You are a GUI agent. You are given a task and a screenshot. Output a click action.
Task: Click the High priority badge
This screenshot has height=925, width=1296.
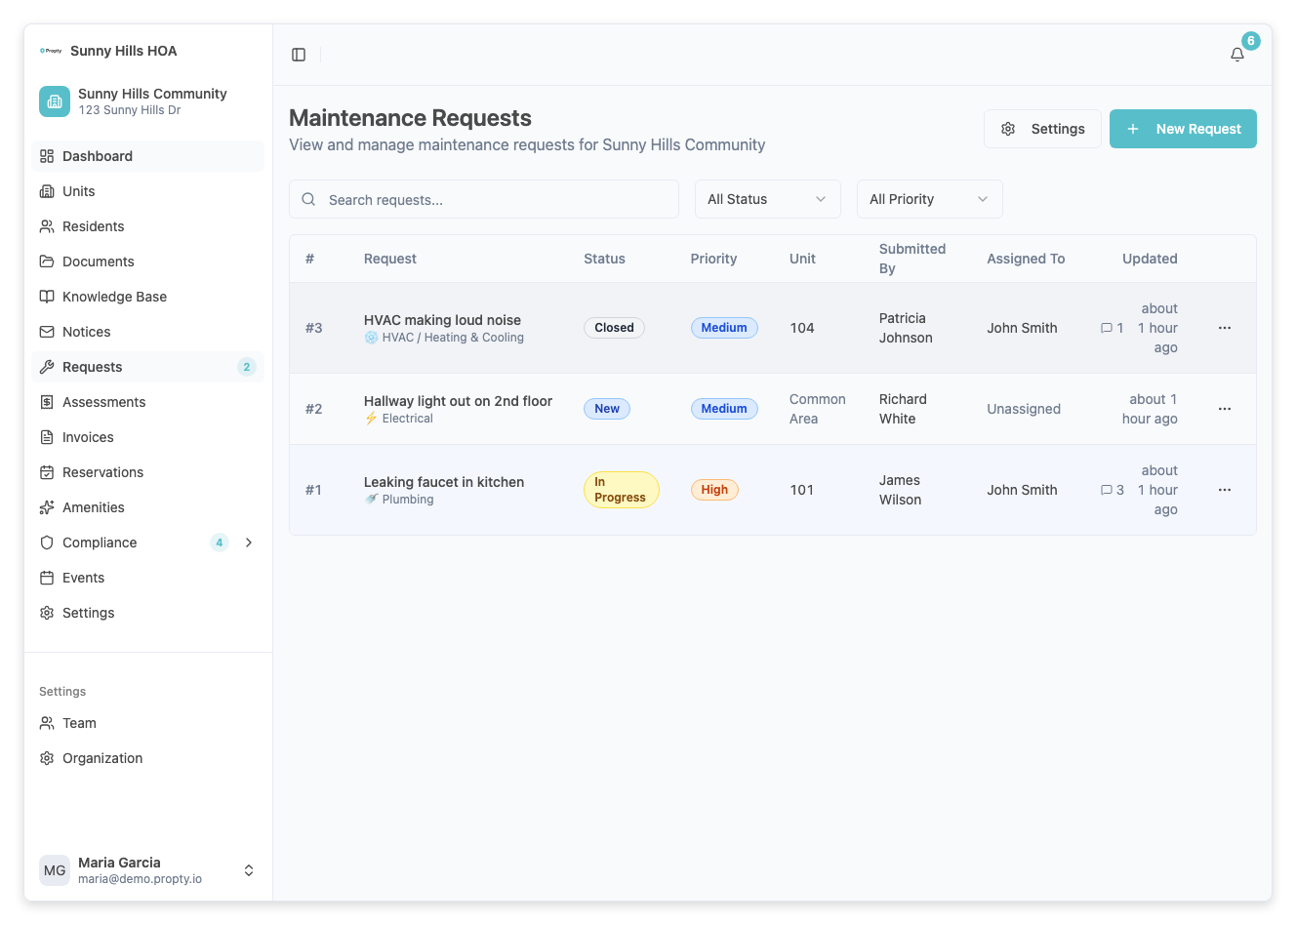click(x=714, y=489)
